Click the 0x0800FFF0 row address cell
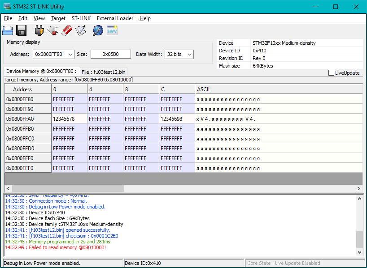This screenshot has height=268, width=367. (x=28, y=168)
